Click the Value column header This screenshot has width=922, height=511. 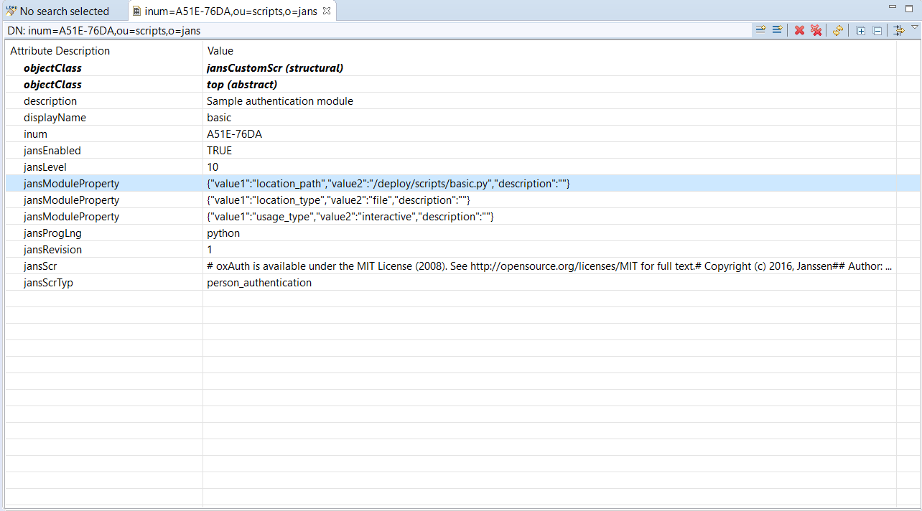pos(220,50)
